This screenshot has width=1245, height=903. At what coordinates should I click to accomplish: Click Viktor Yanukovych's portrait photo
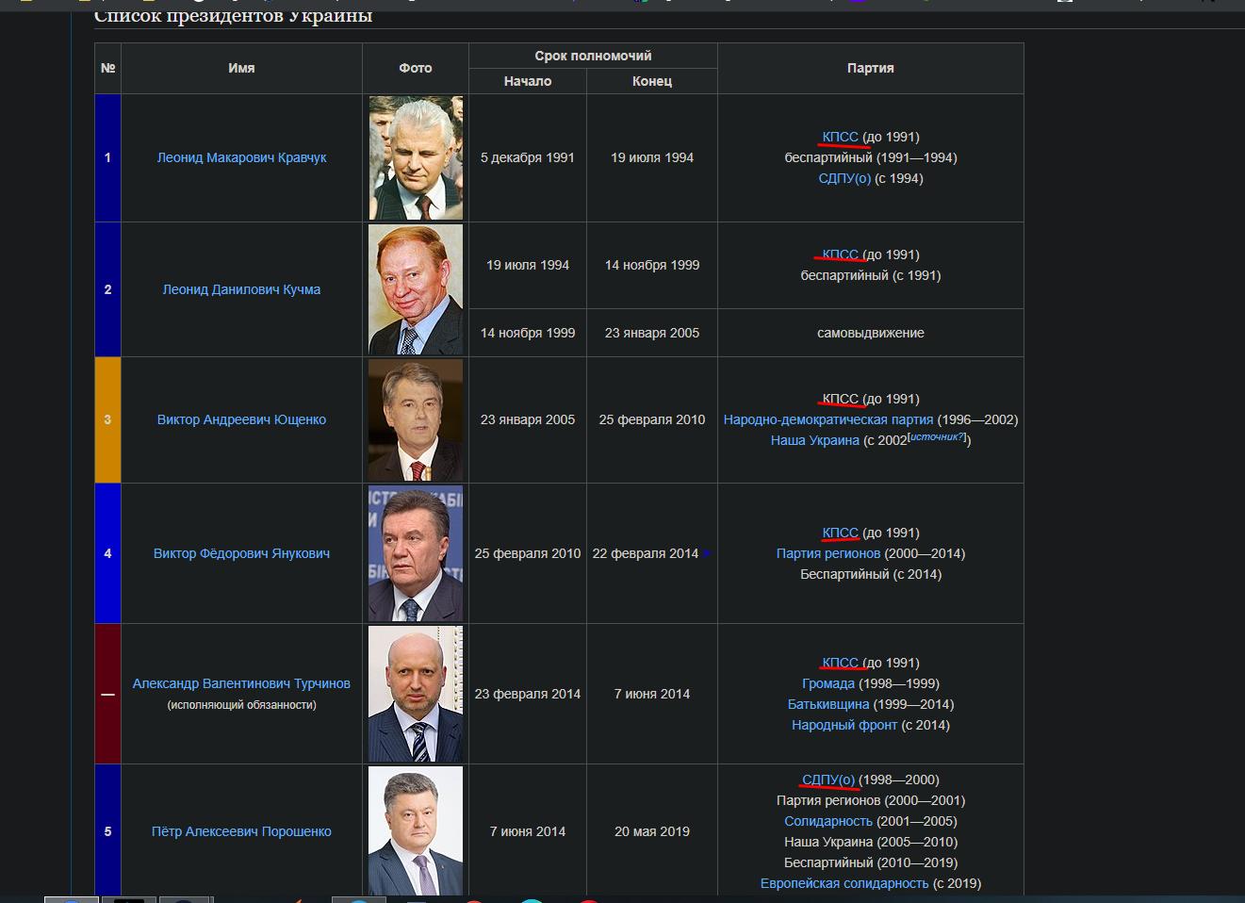point(415,553)
